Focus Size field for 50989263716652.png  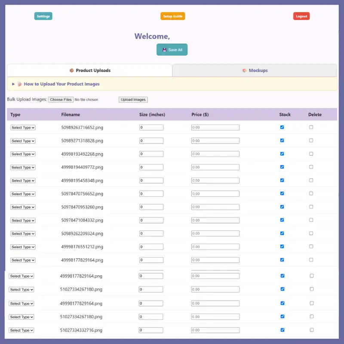pos(151,127)
